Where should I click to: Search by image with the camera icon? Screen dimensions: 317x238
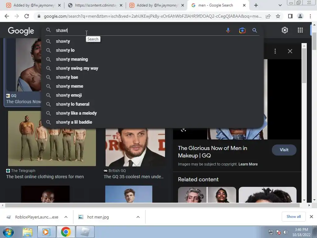tap(242, 30)
